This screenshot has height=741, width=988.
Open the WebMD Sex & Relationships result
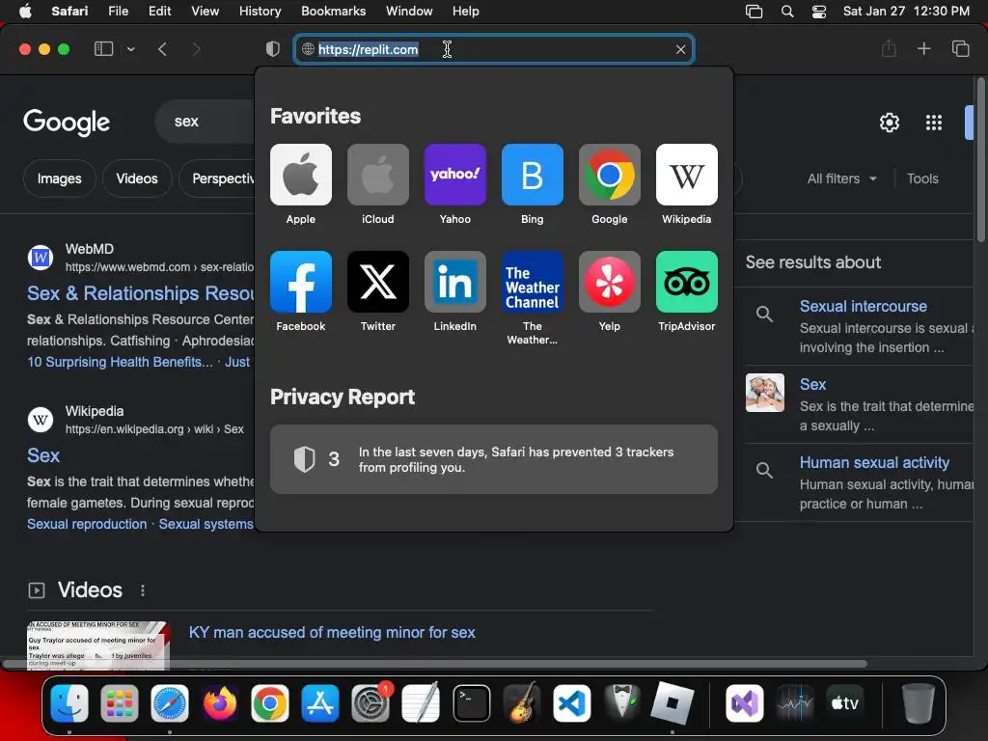click(x=141, y=293)
